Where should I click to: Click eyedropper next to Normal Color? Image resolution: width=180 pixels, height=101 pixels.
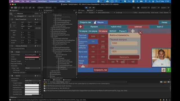(x=40, y=85)
